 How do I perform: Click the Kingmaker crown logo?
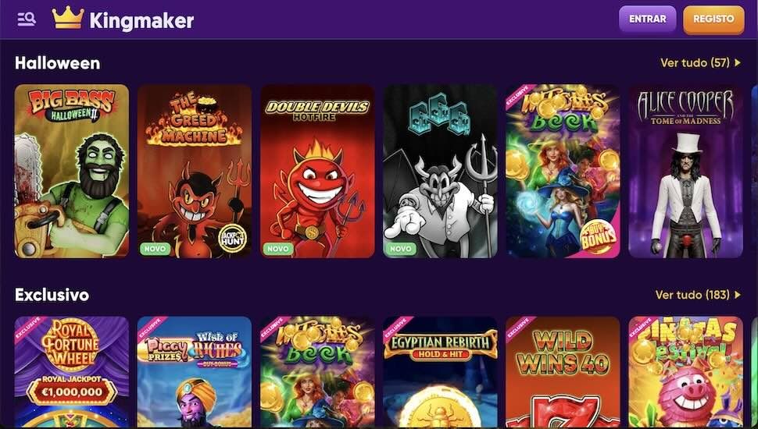(68, 18)
